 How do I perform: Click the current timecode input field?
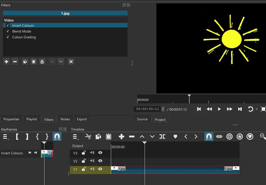coord(148,109)
